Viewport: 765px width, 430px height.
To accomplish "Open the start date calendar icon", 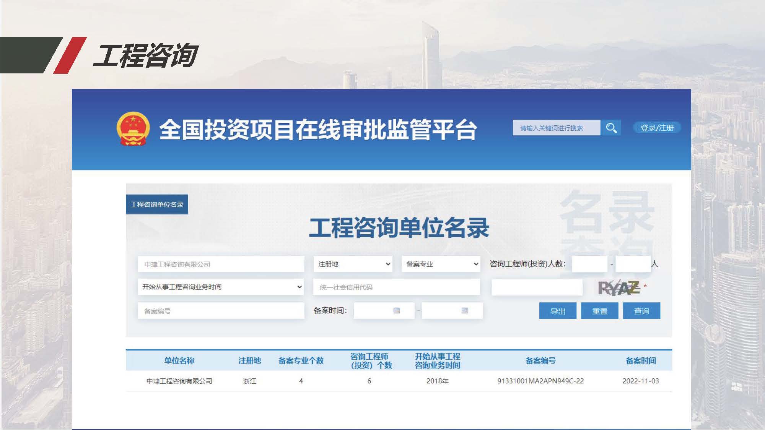I will pyautogui.click(x=397, y=310).
